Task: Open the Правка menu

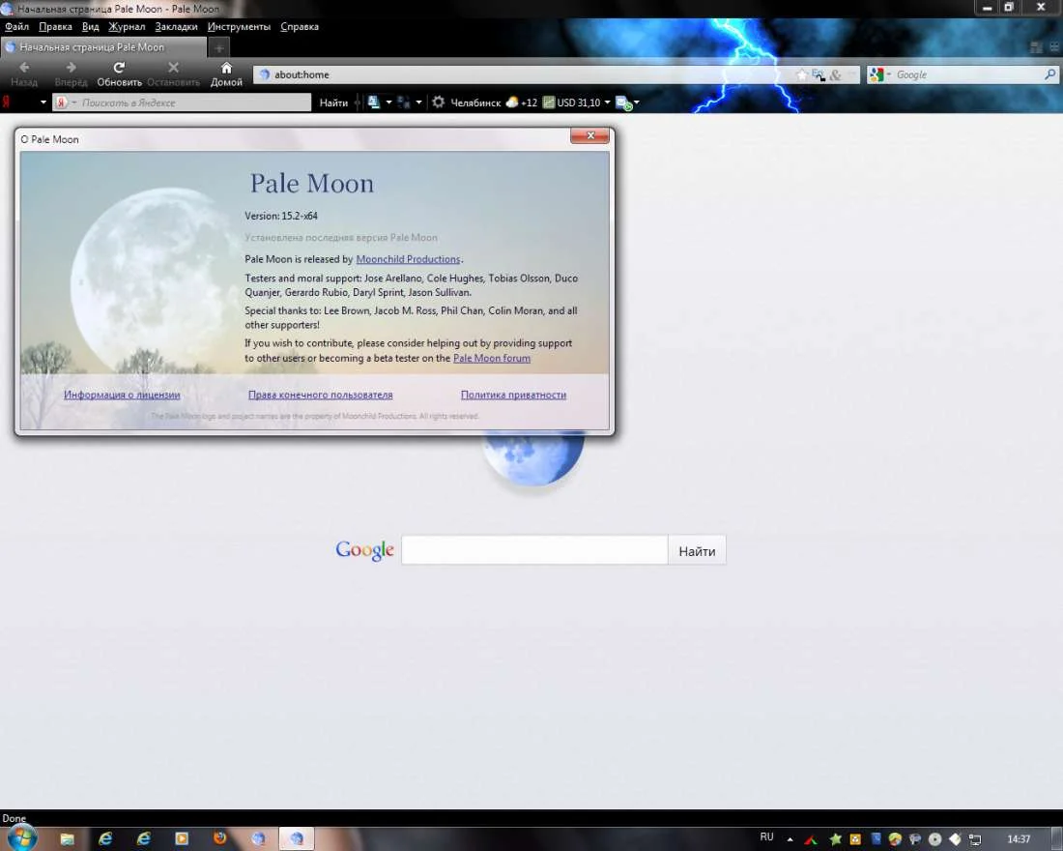Action: 56,26
